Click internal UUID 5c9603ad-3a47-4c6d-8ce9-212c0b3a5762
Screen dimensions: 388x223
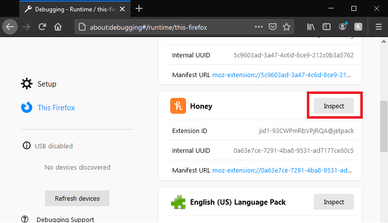(x=294, y=55)
